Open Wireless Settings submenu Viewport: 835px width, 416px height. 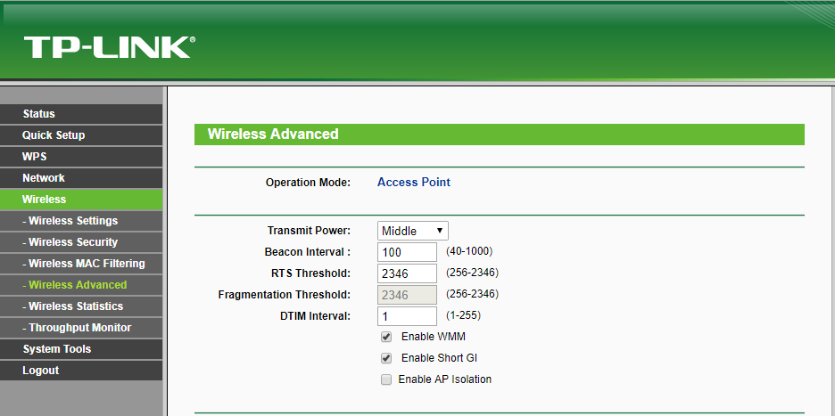click(x=81, y=221)
